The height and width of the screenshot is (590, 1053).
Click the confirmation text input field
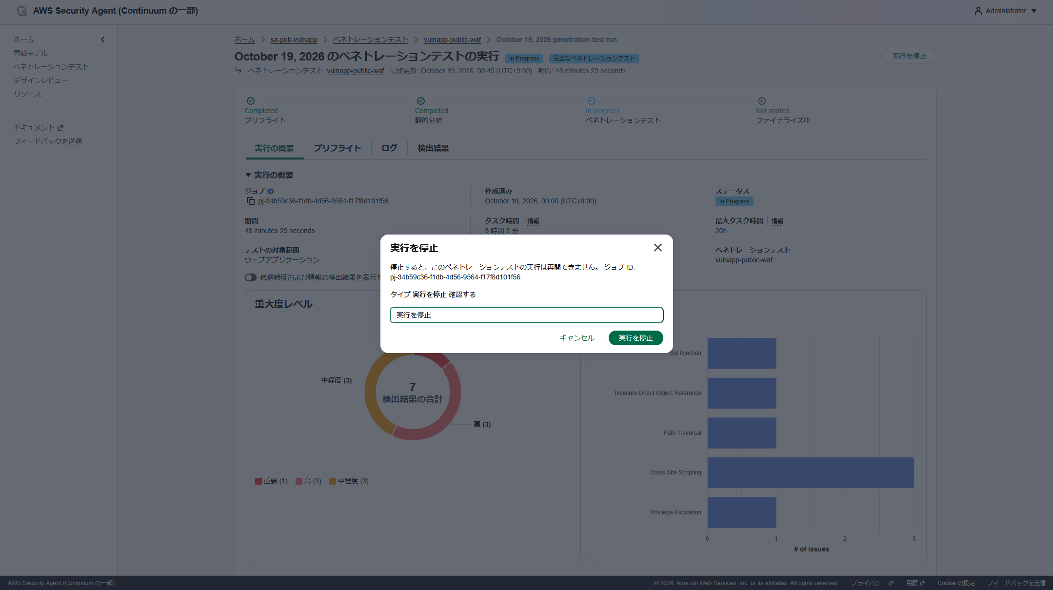click(526, 315)
